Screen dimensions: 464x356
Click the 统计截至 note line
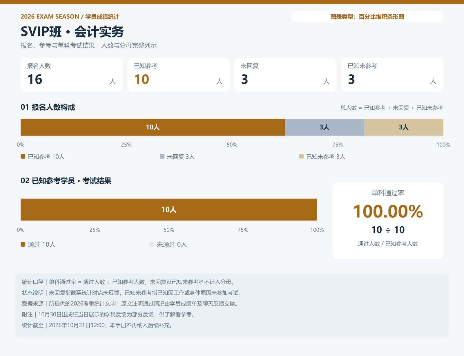point(97,325)
